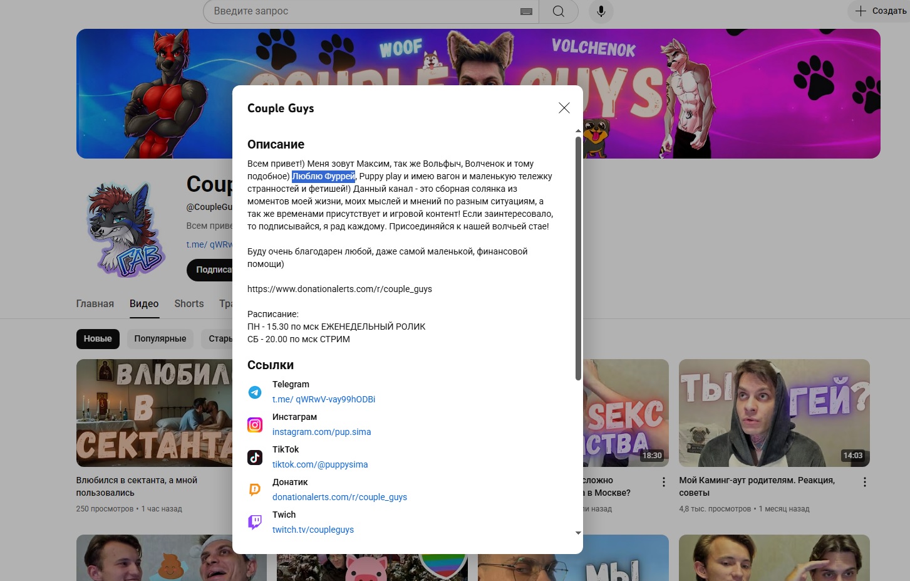Click the TikTok icon in links
Viewport: 910px width, 581px height.
(x=255, y=458)
